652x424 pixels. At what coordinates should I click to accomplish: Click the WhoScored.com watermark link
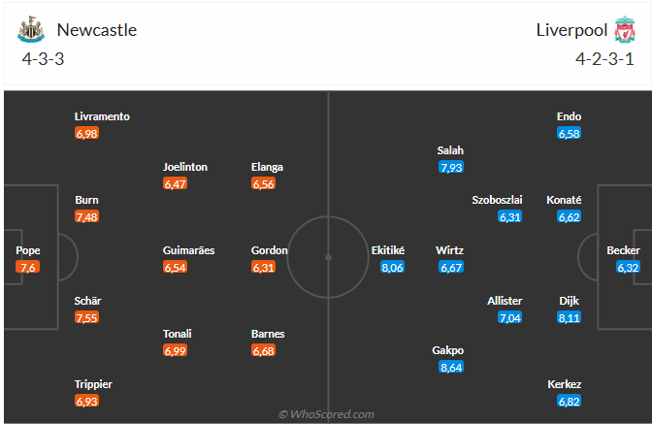tap(326, 414)
